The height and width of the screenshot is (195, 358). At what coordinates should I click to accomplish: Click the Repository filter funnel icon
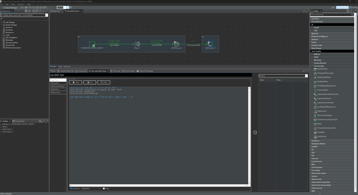coord(37,11)
